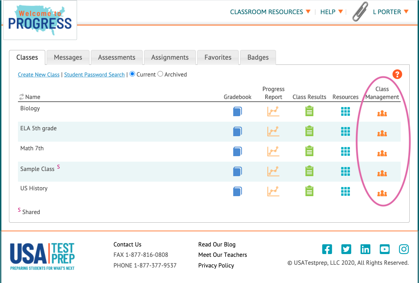Visit the Facebook page icon
419x283 pixels.
tap(327, 249)
